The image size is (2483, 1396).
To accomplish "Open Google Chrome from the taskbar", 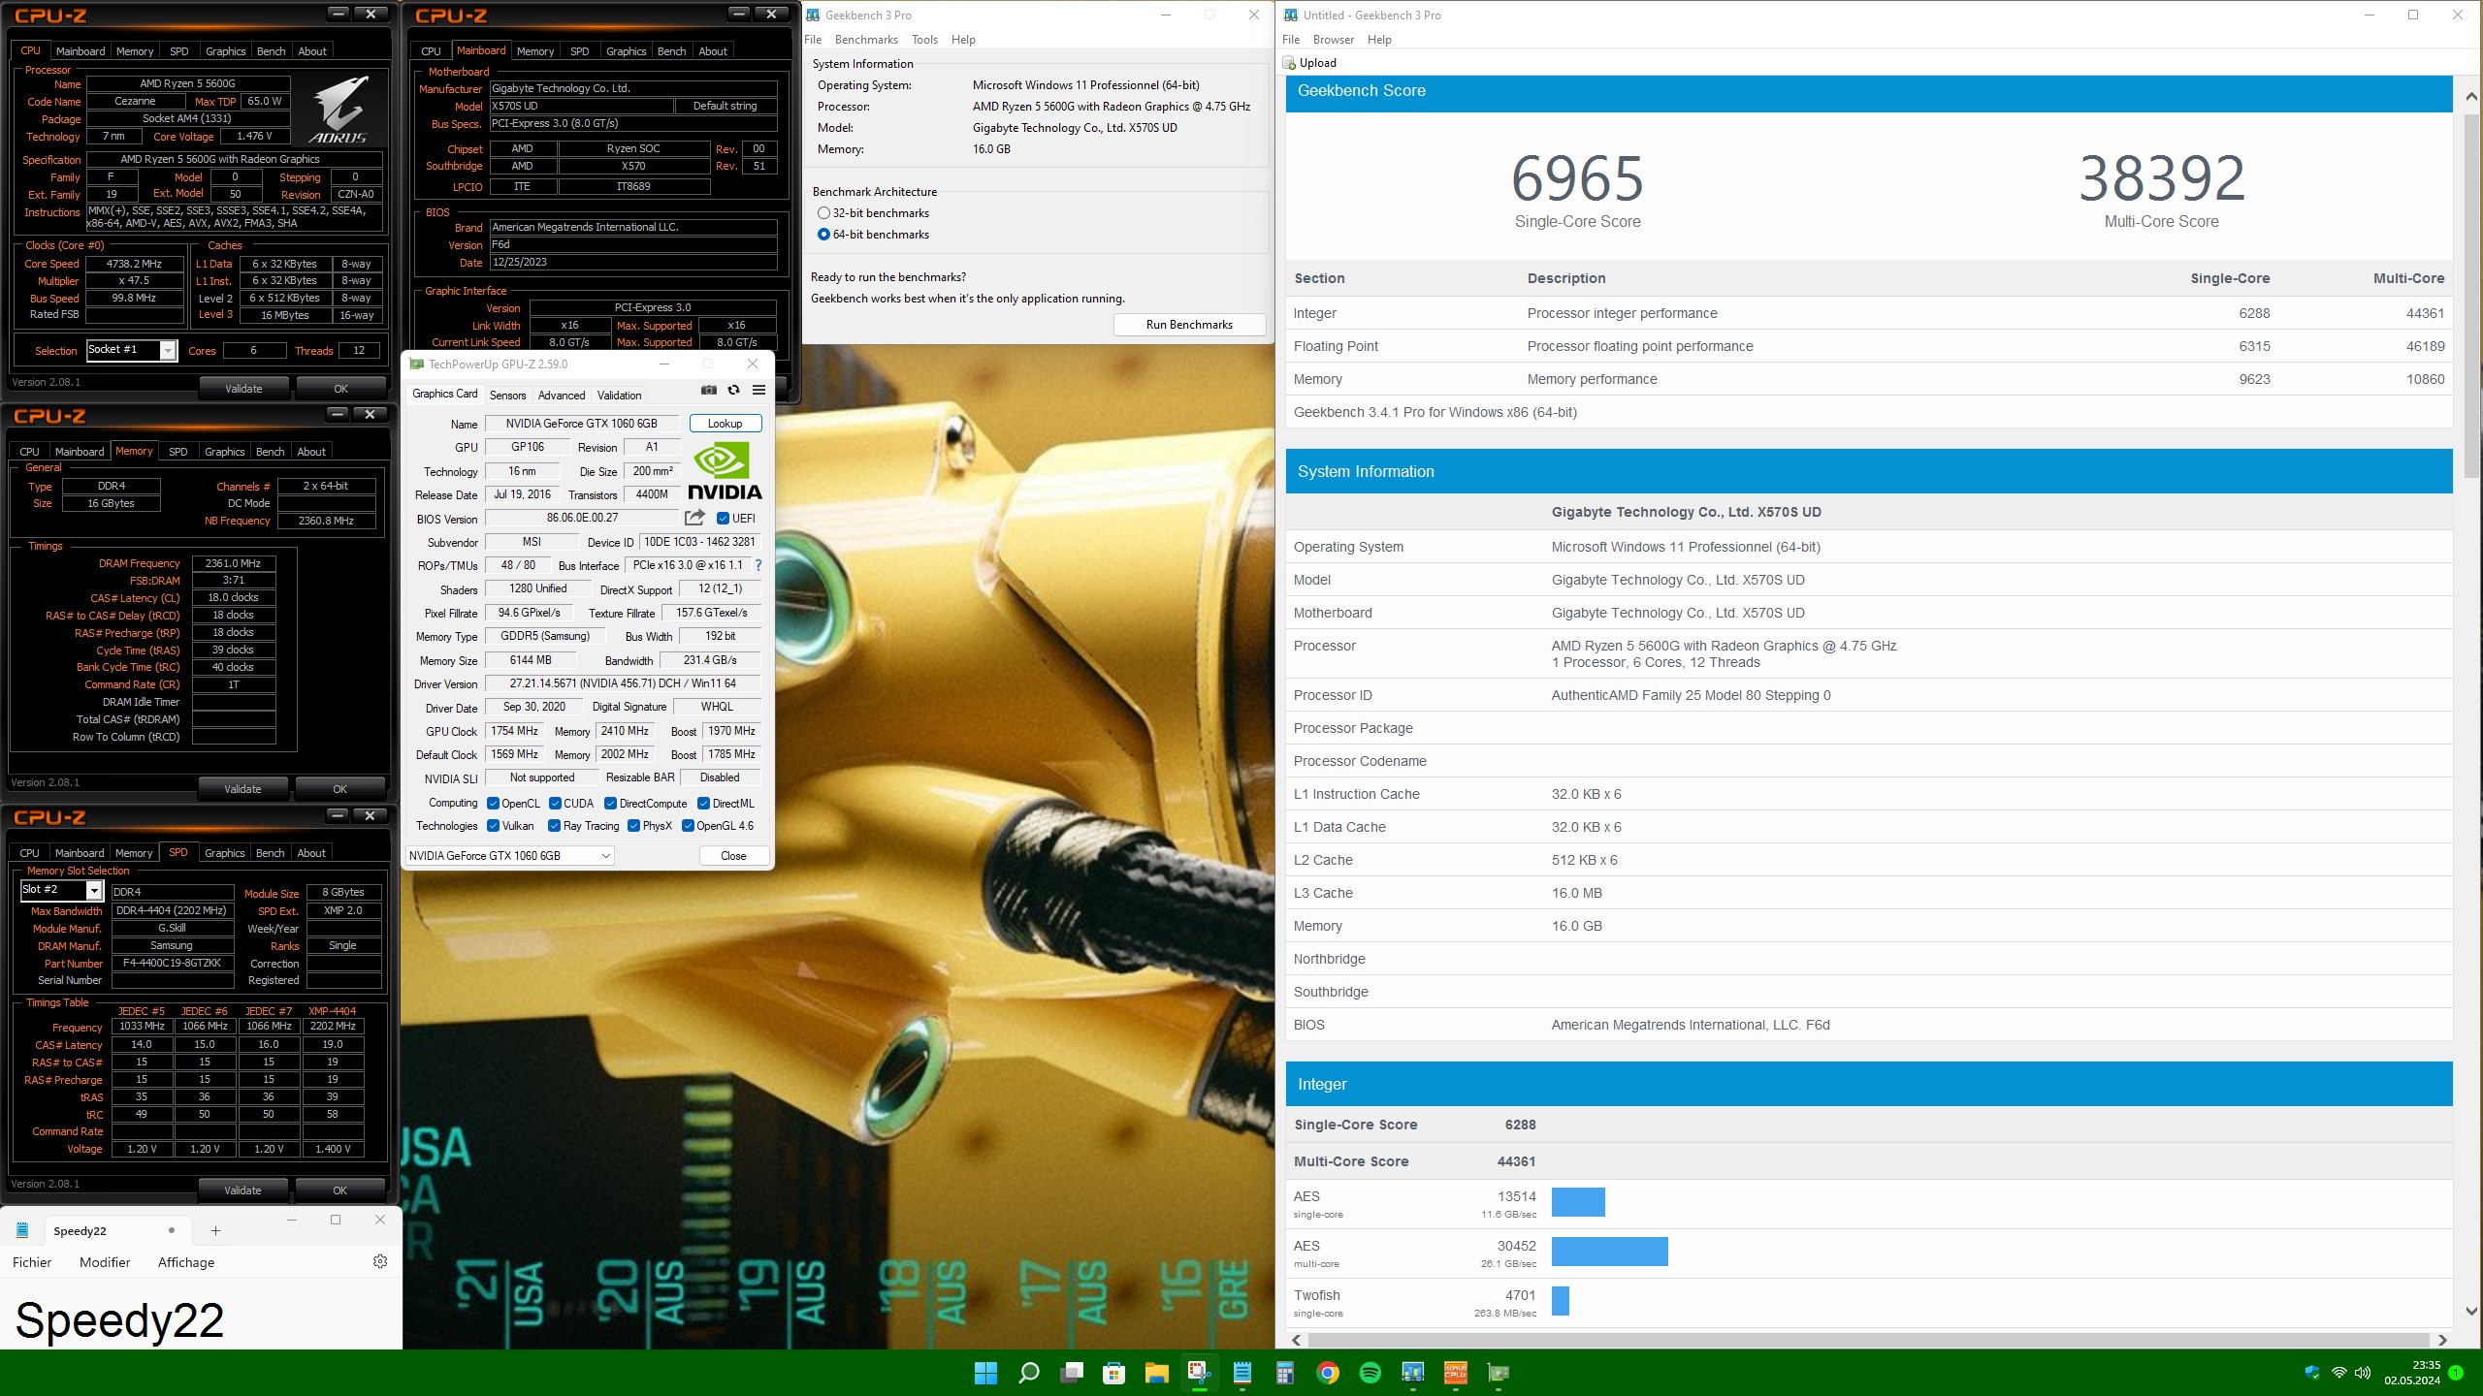I will [1327, 1373].
